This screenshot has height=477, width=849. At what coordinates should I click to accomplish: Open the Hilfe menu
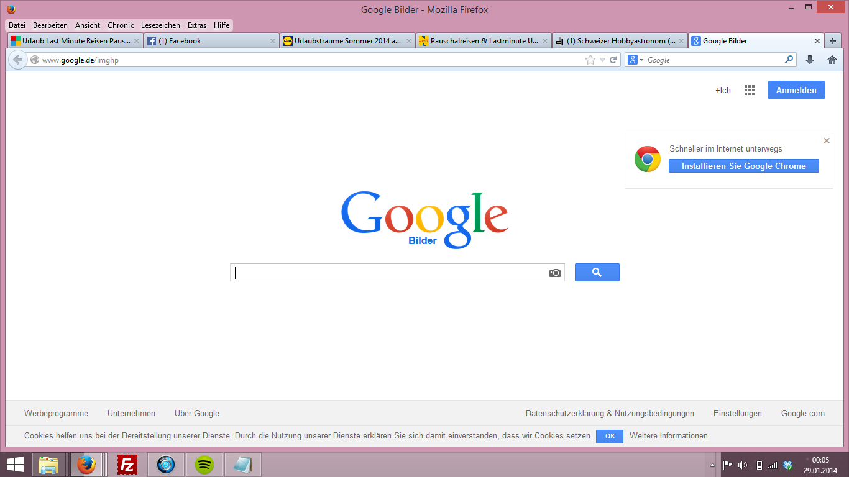221,25
